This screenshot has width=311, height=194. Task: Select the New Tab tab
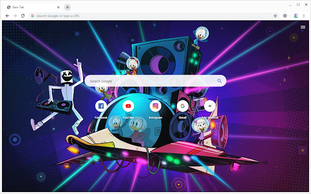[x=33, y=7]
